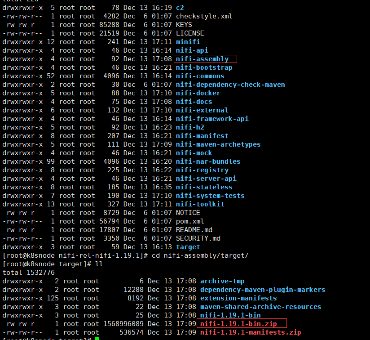Screen dimensions: 370x340
Task: Select link count 99 in nifi-nar-bundles row
Action: 51,161
